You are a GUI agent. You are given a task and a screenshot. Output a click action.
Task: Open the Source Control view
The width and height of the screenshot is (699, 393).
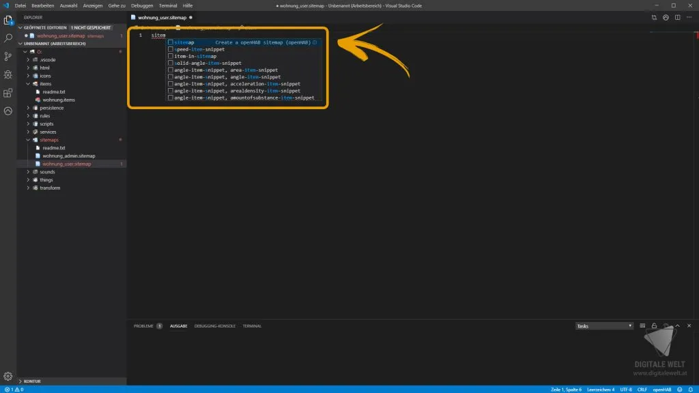coord(8,56)
